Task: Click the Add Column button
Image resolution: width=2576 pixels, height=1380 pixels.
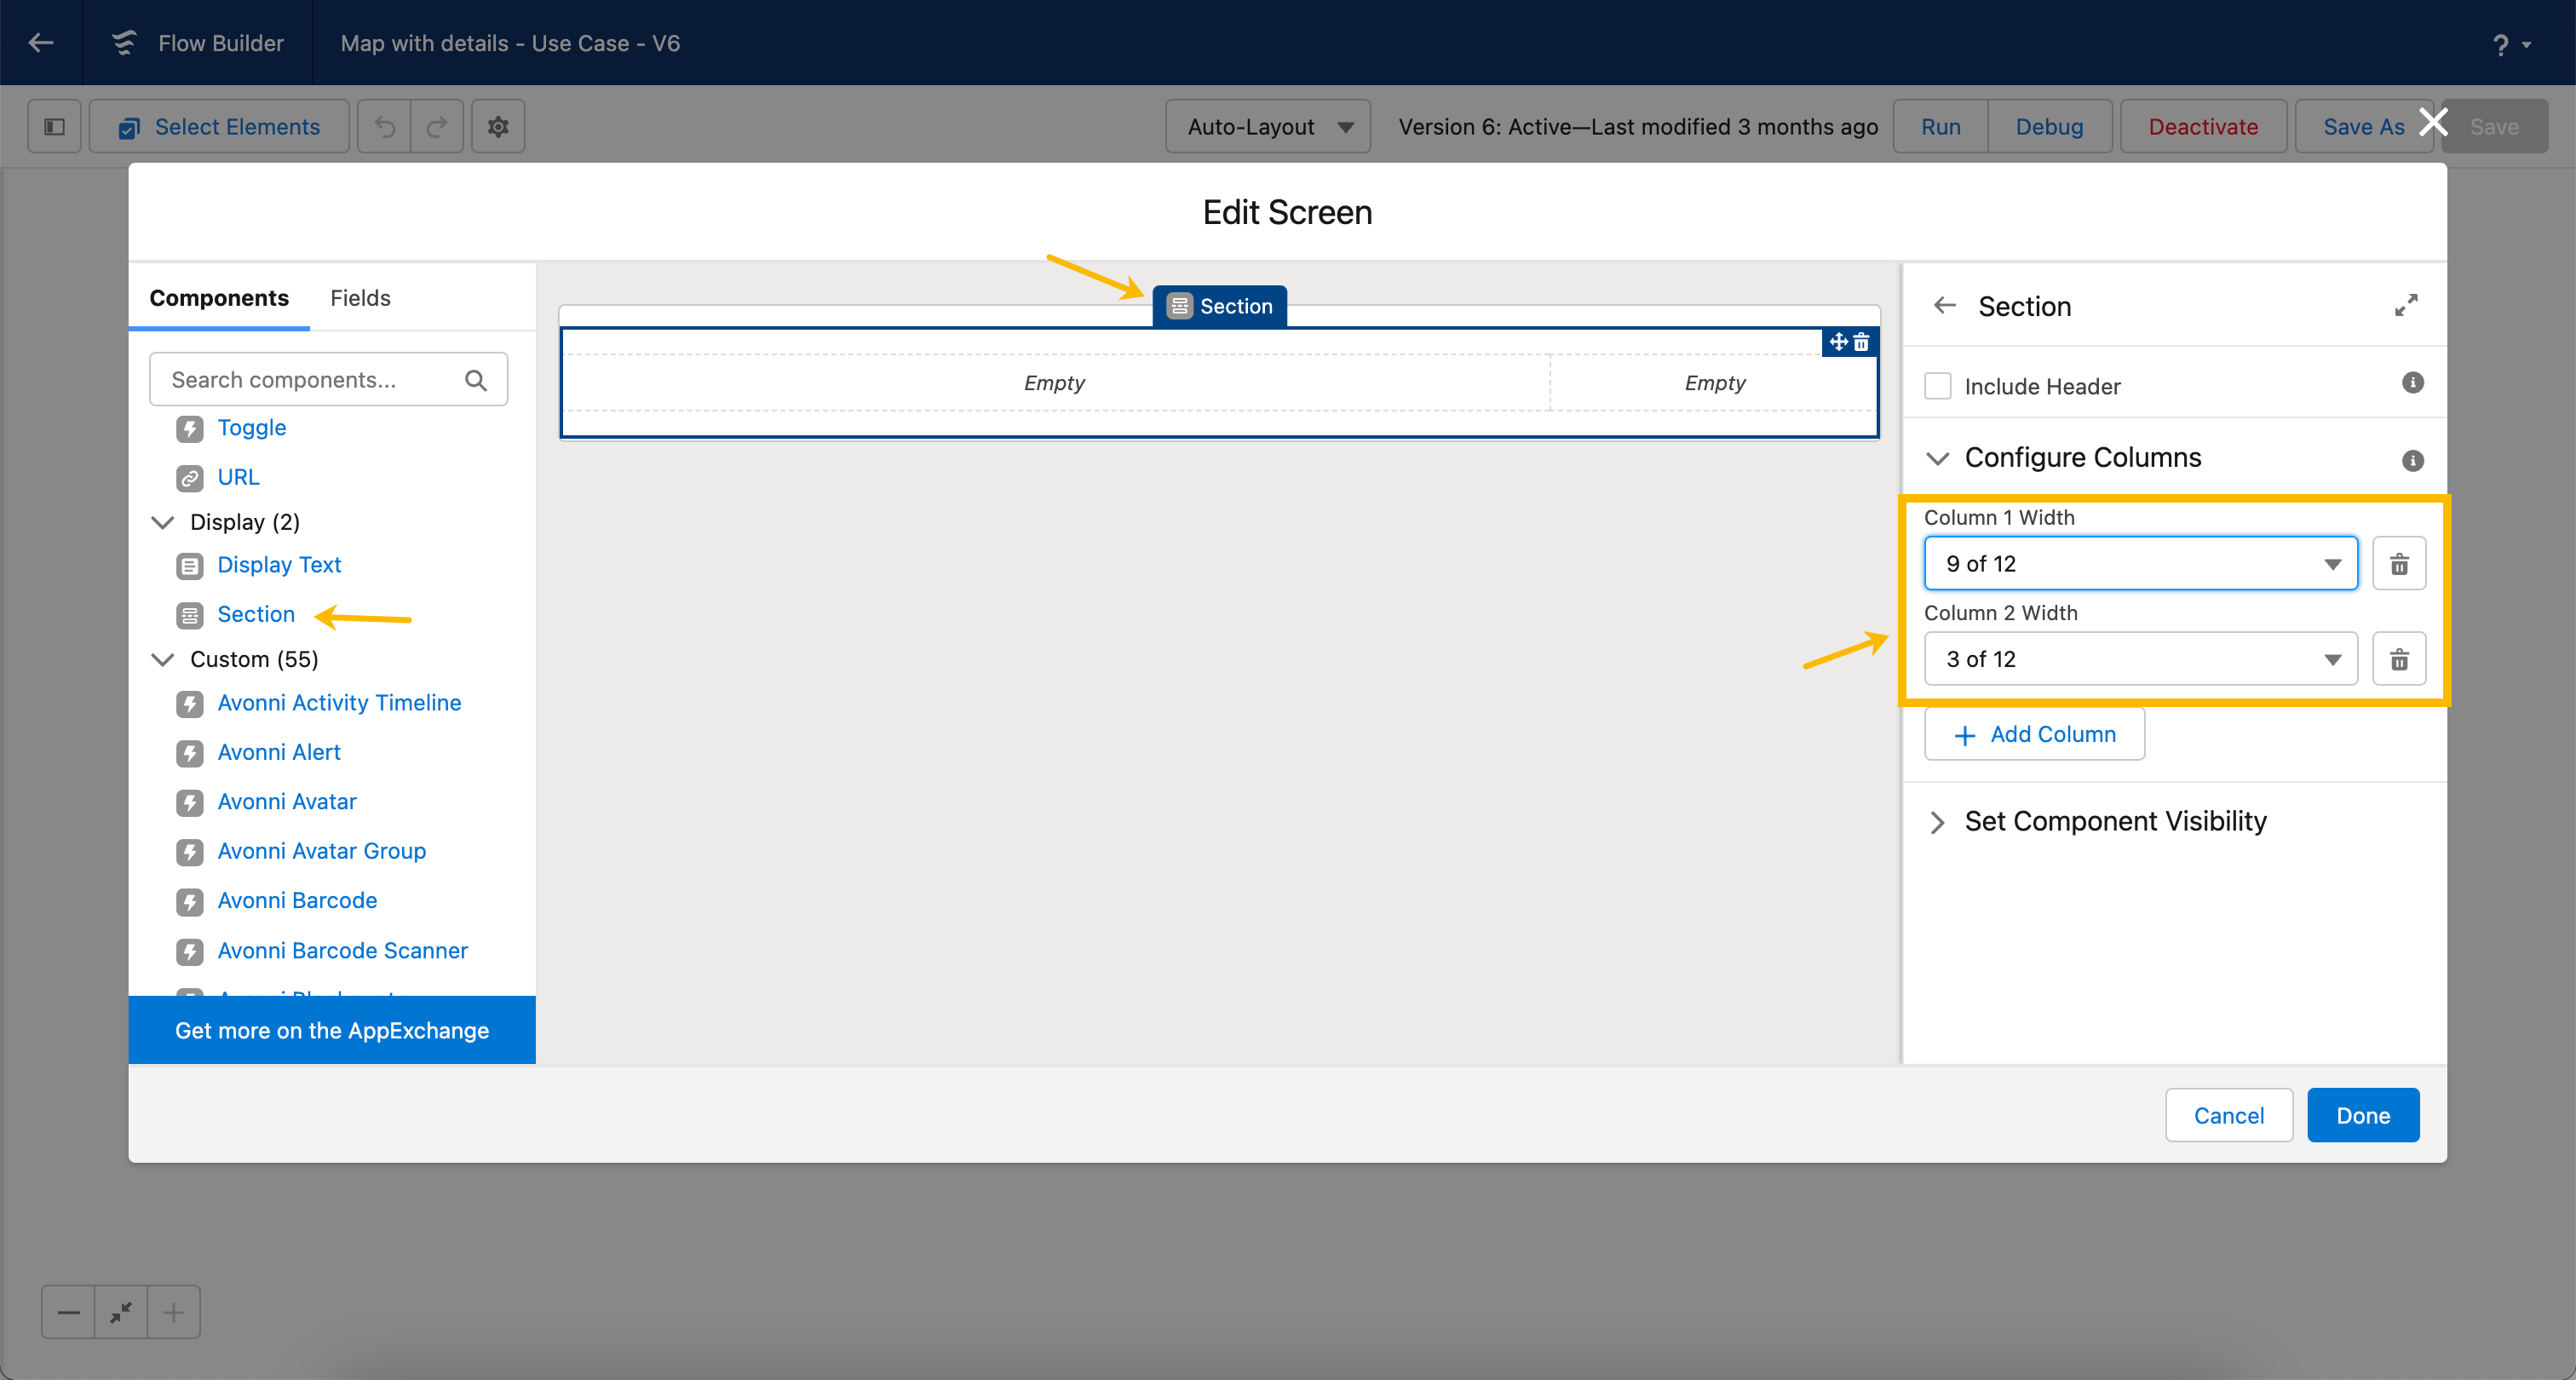Action: point(2034,734)
